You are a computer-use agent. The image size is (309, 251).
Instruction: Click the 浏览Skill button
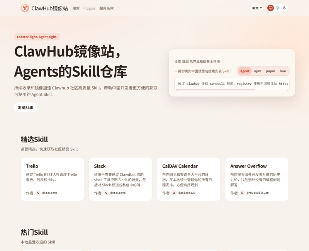pos(25,108)
